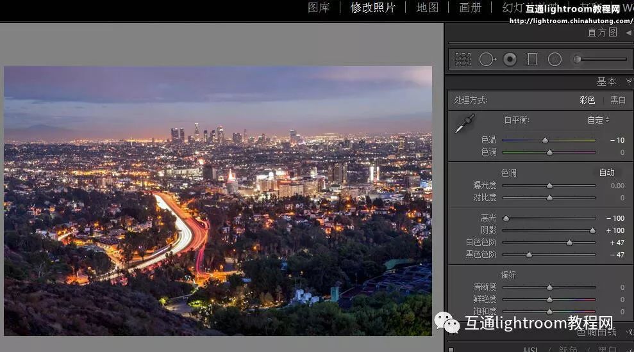Expand the 色调曲线 panel triangle

629,332
